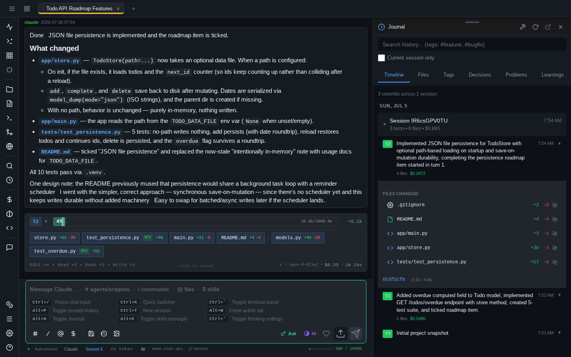
Task: Toggle Hi thinking level
Action: click(x=310, y=334)
